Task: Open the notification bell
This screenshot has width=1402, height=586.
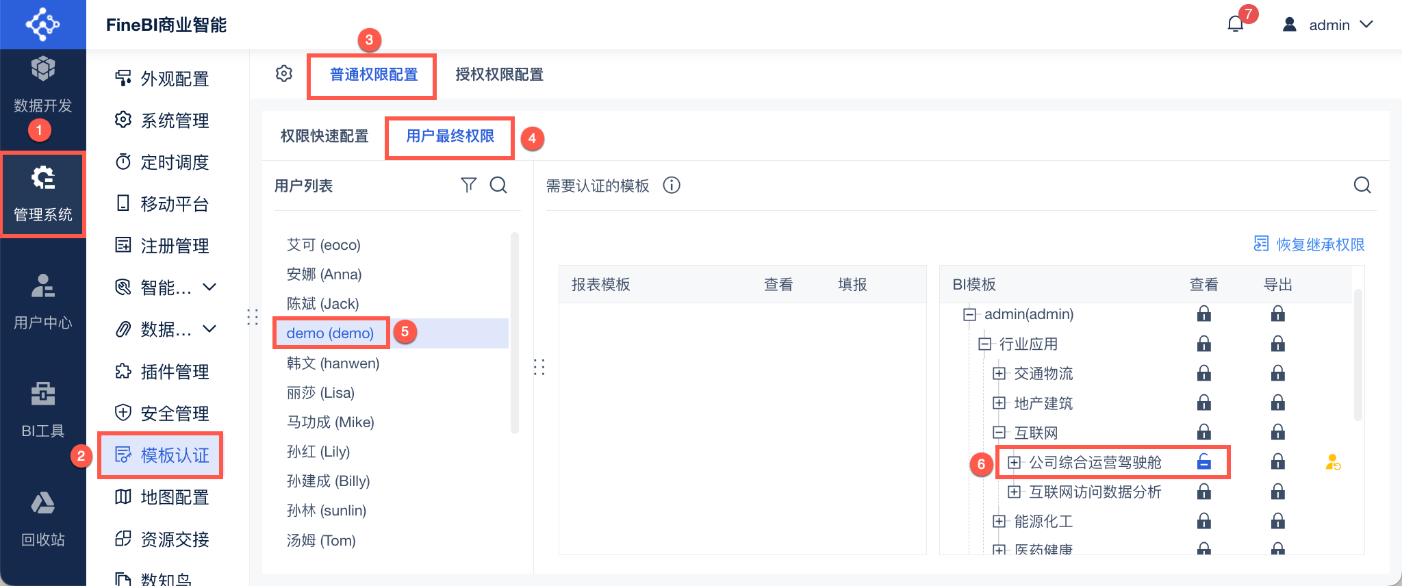Action: click(x=1235, y=25)
